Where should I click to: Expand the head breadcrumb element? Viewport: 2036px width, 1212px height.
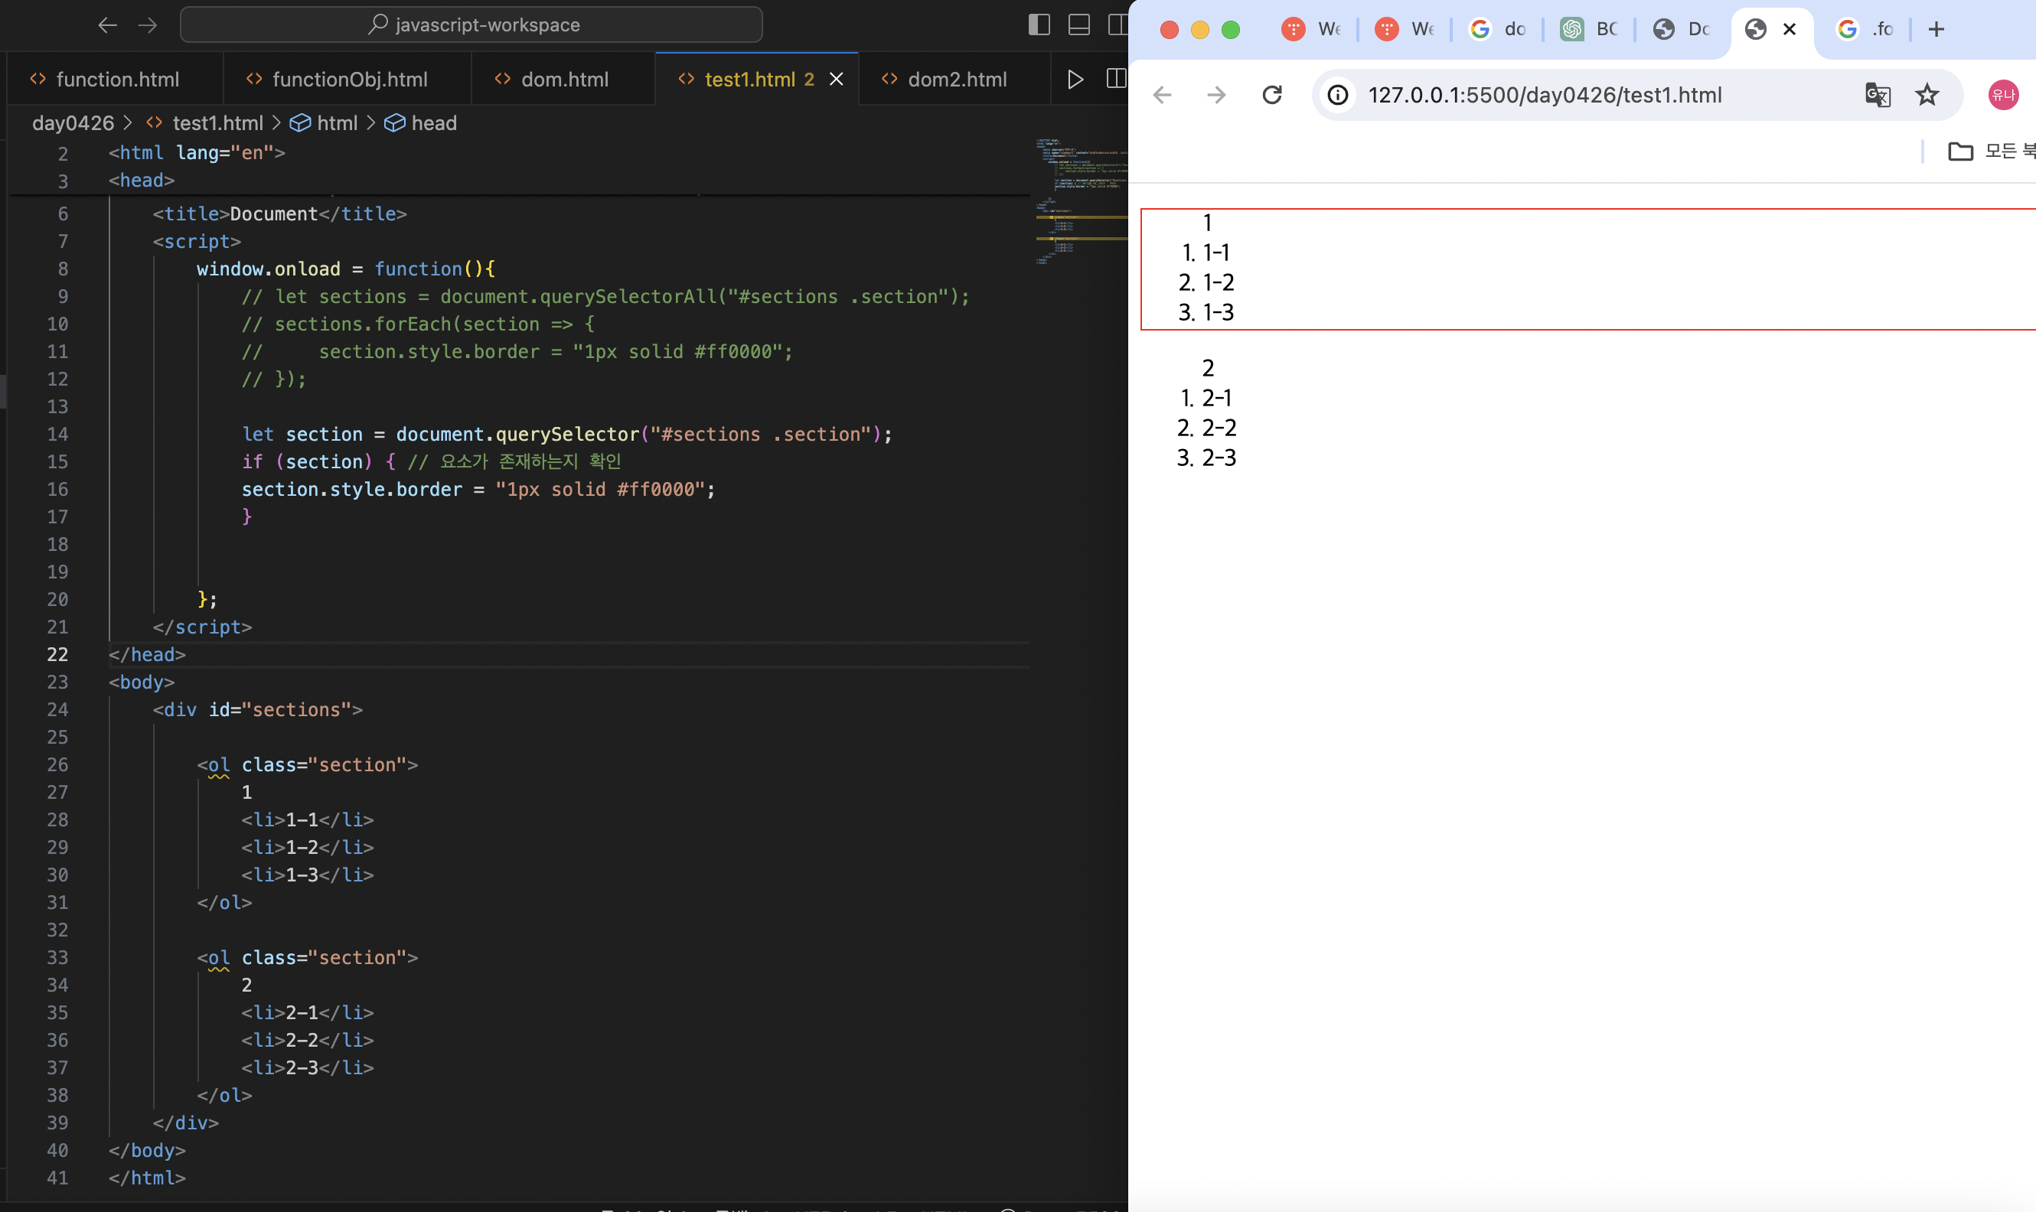click(433, 123)
